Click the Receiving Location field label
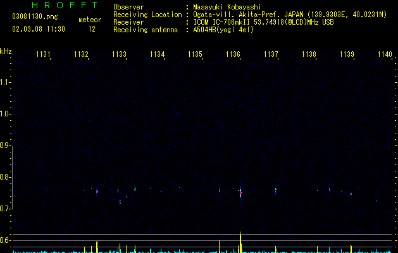Viewport: 398px width, 253px height. pos(147,15)
